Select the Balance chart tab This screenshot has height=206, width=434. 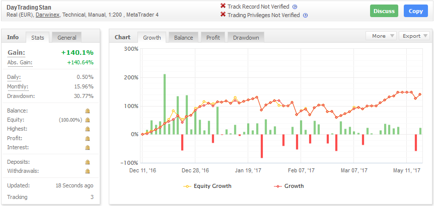coord(183,38)
